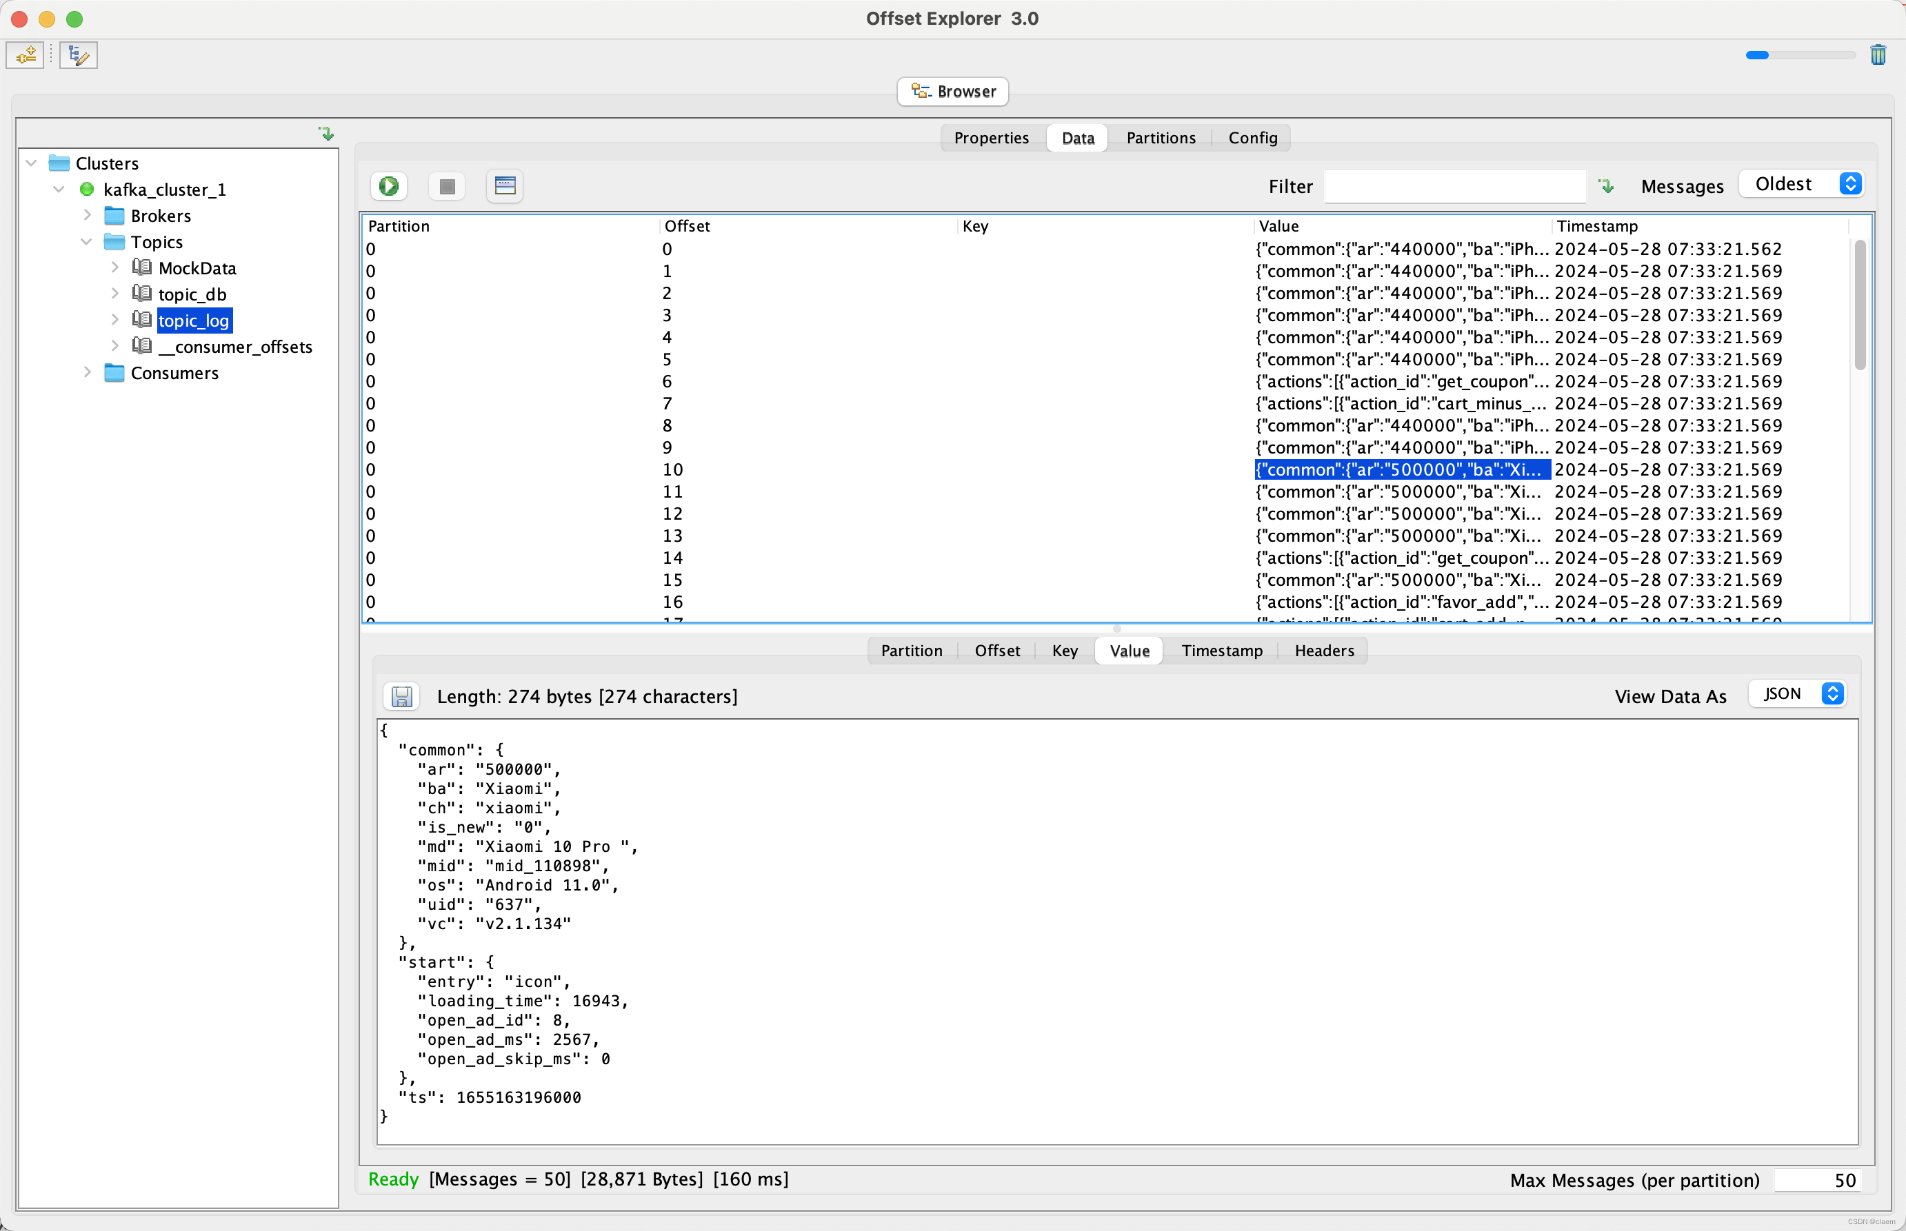Open the Key detail tab
The image size is (1906, 1231).
1065,651
